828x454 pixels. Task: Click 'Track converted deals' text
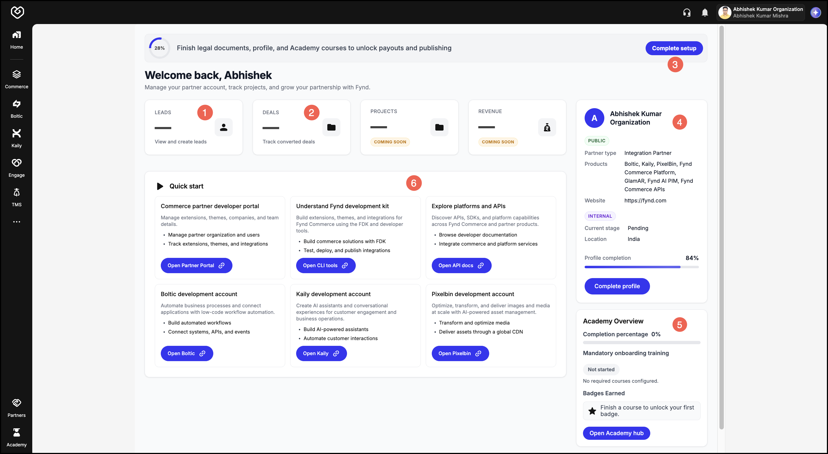[289, 142]
